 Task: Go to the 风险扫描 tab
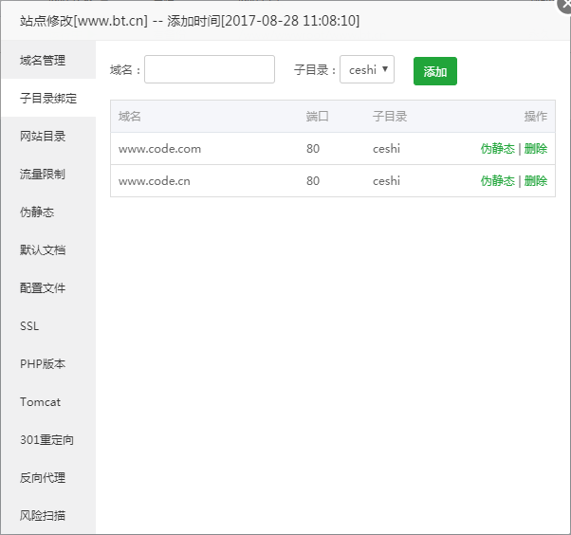pyautogui.click(x=44, y=516)
